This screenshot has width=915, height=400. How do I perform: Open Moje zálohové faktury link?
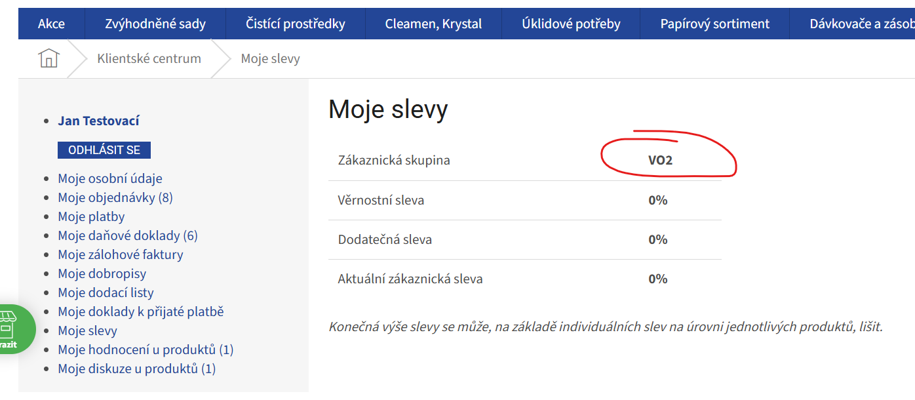coord(121,254)
